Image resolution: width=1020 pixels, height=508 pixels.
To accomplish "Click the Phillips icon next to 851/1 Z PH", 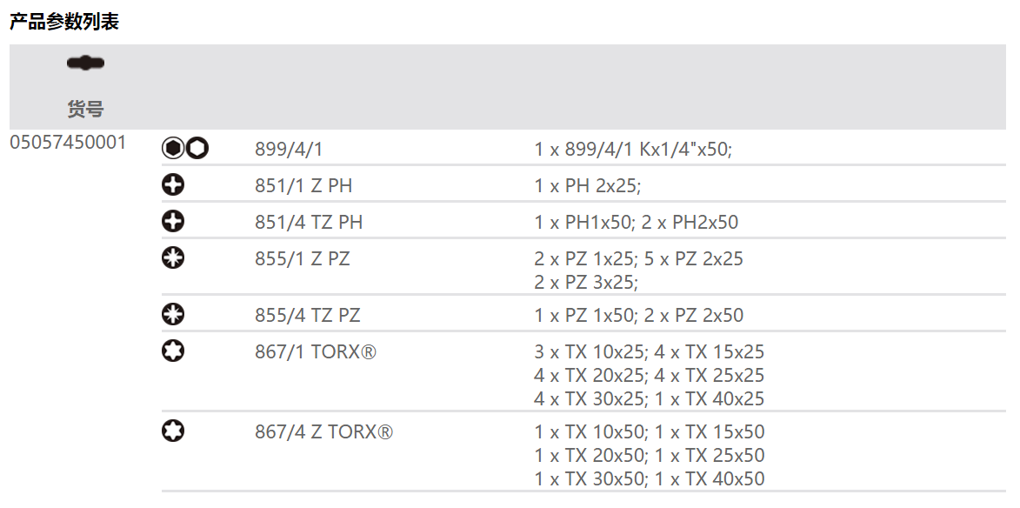I will (x=174, y=184).
